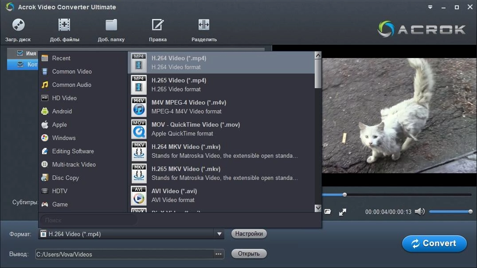This screenshot has width=477, height=268.
Task: Click the Android robot category icon
Action: [45, 111]
